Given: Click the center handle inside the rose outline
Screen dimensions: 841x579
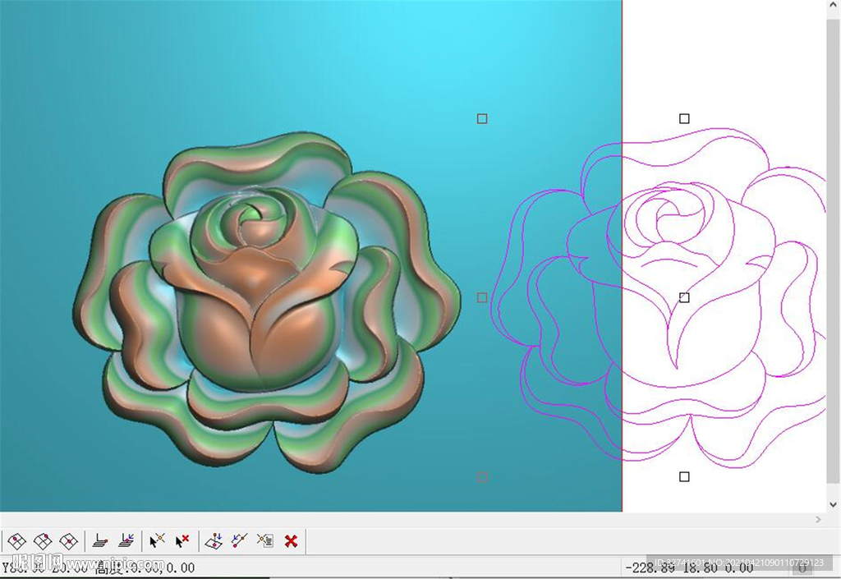Looking at the screenshot, I should pyautogui.click(x=684, y=298).
